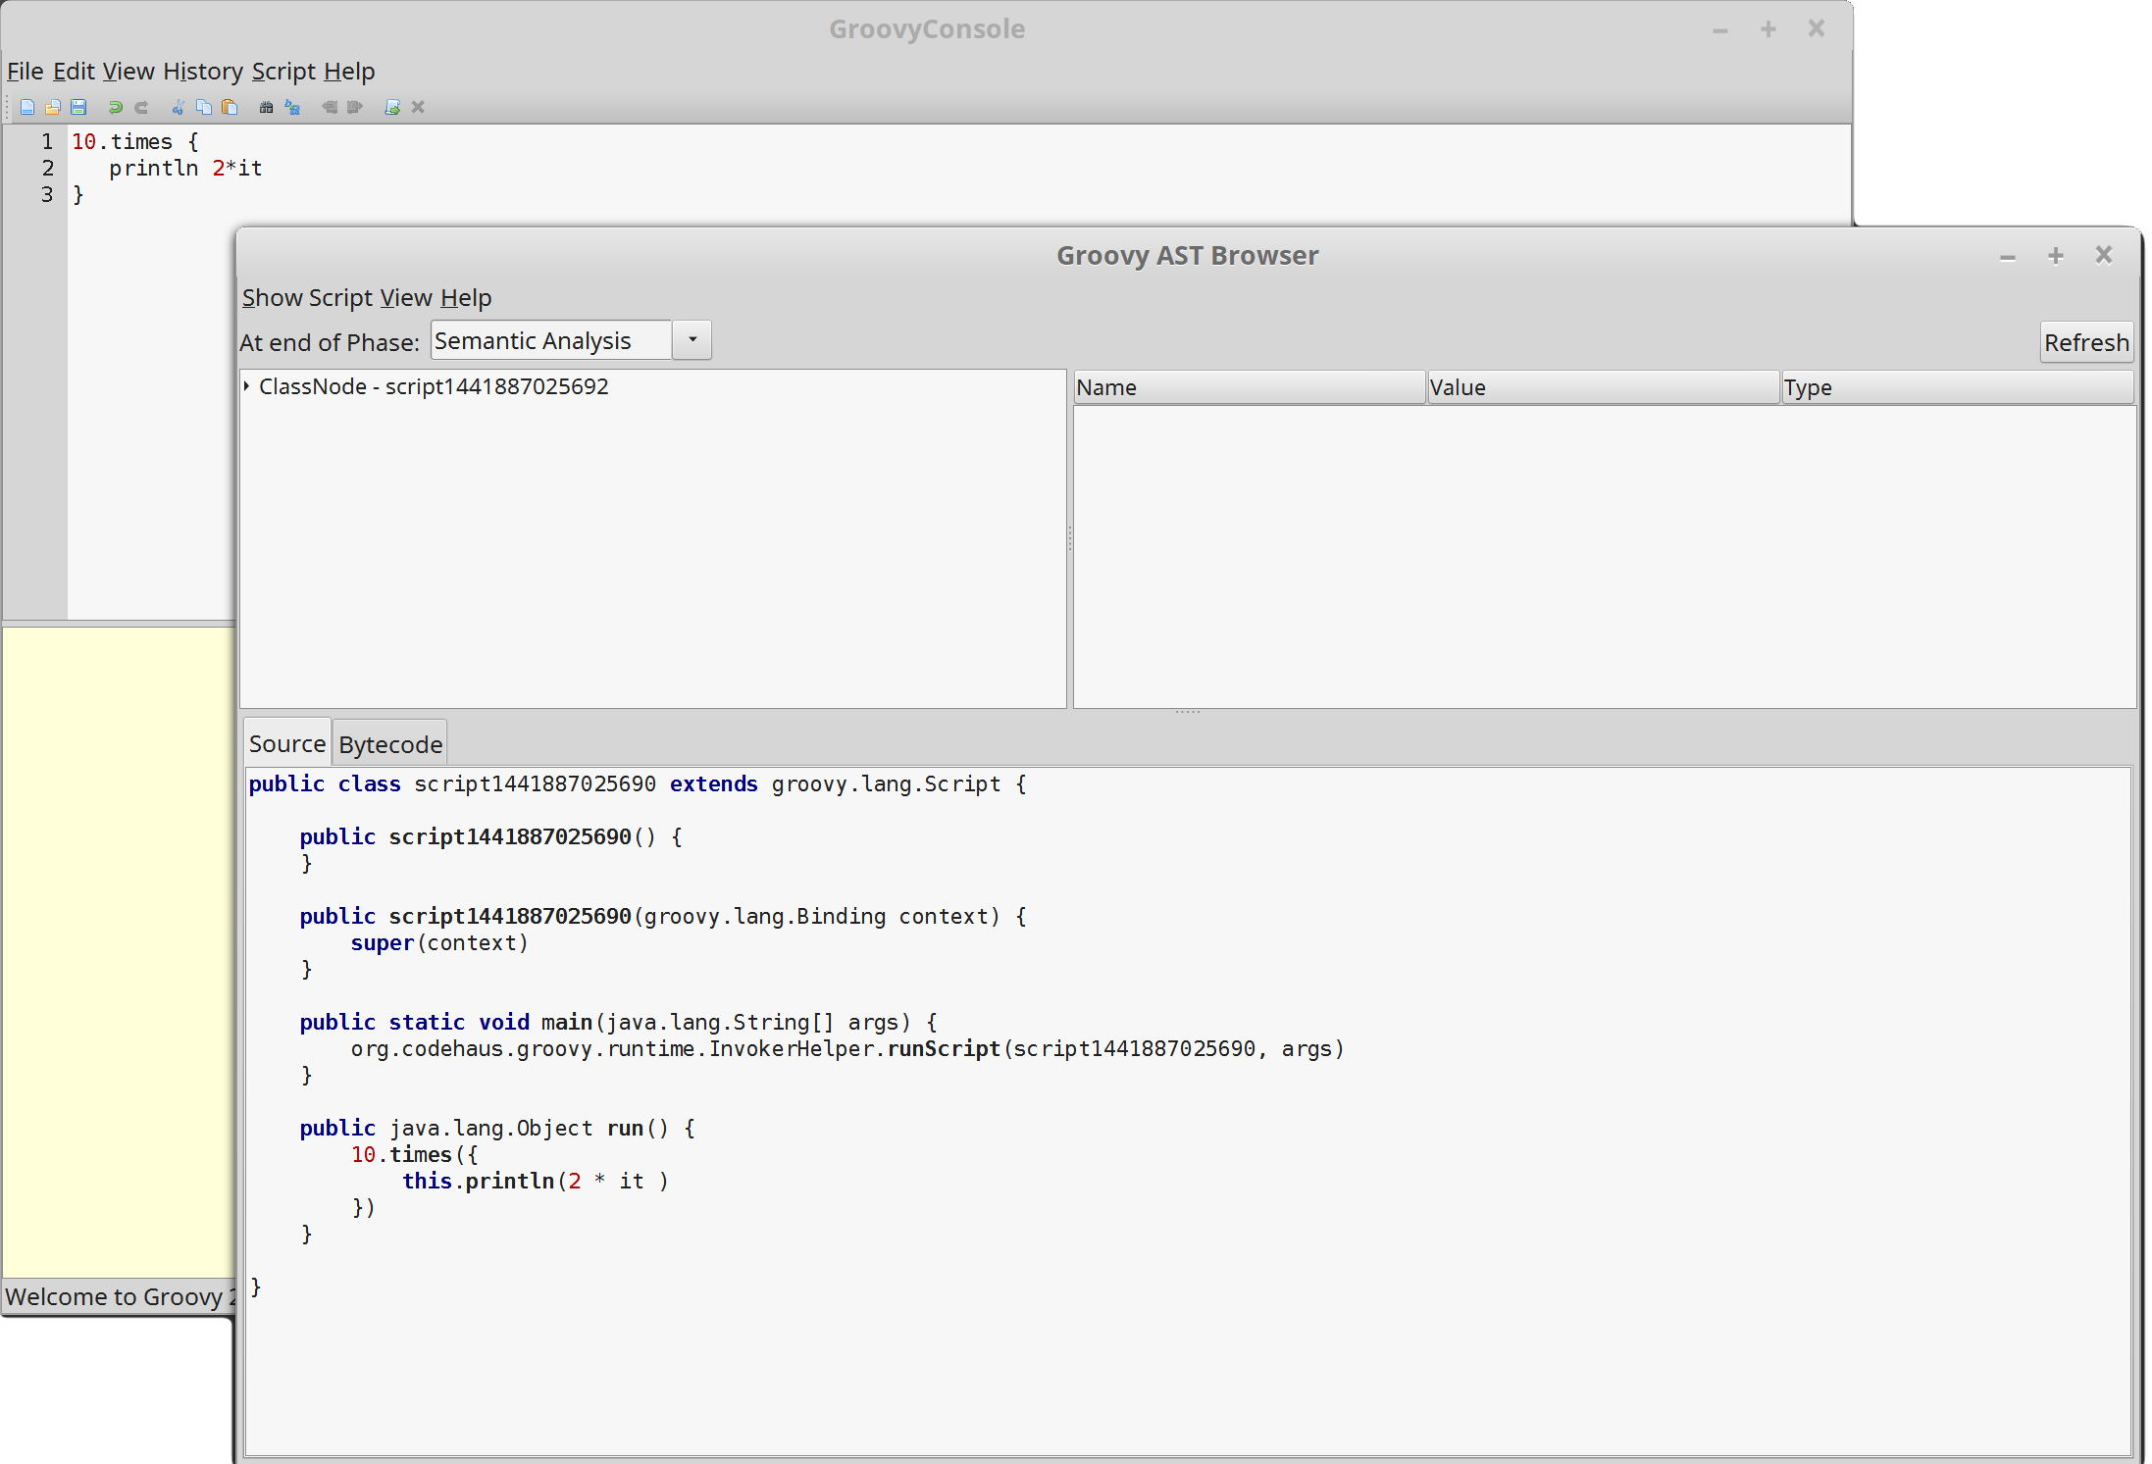Run the script using the execute icon

point(394,108)
